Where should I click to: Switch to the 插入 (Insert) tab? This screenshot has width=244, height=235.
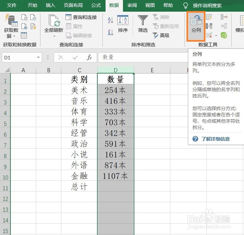click(x=50, y=5)
